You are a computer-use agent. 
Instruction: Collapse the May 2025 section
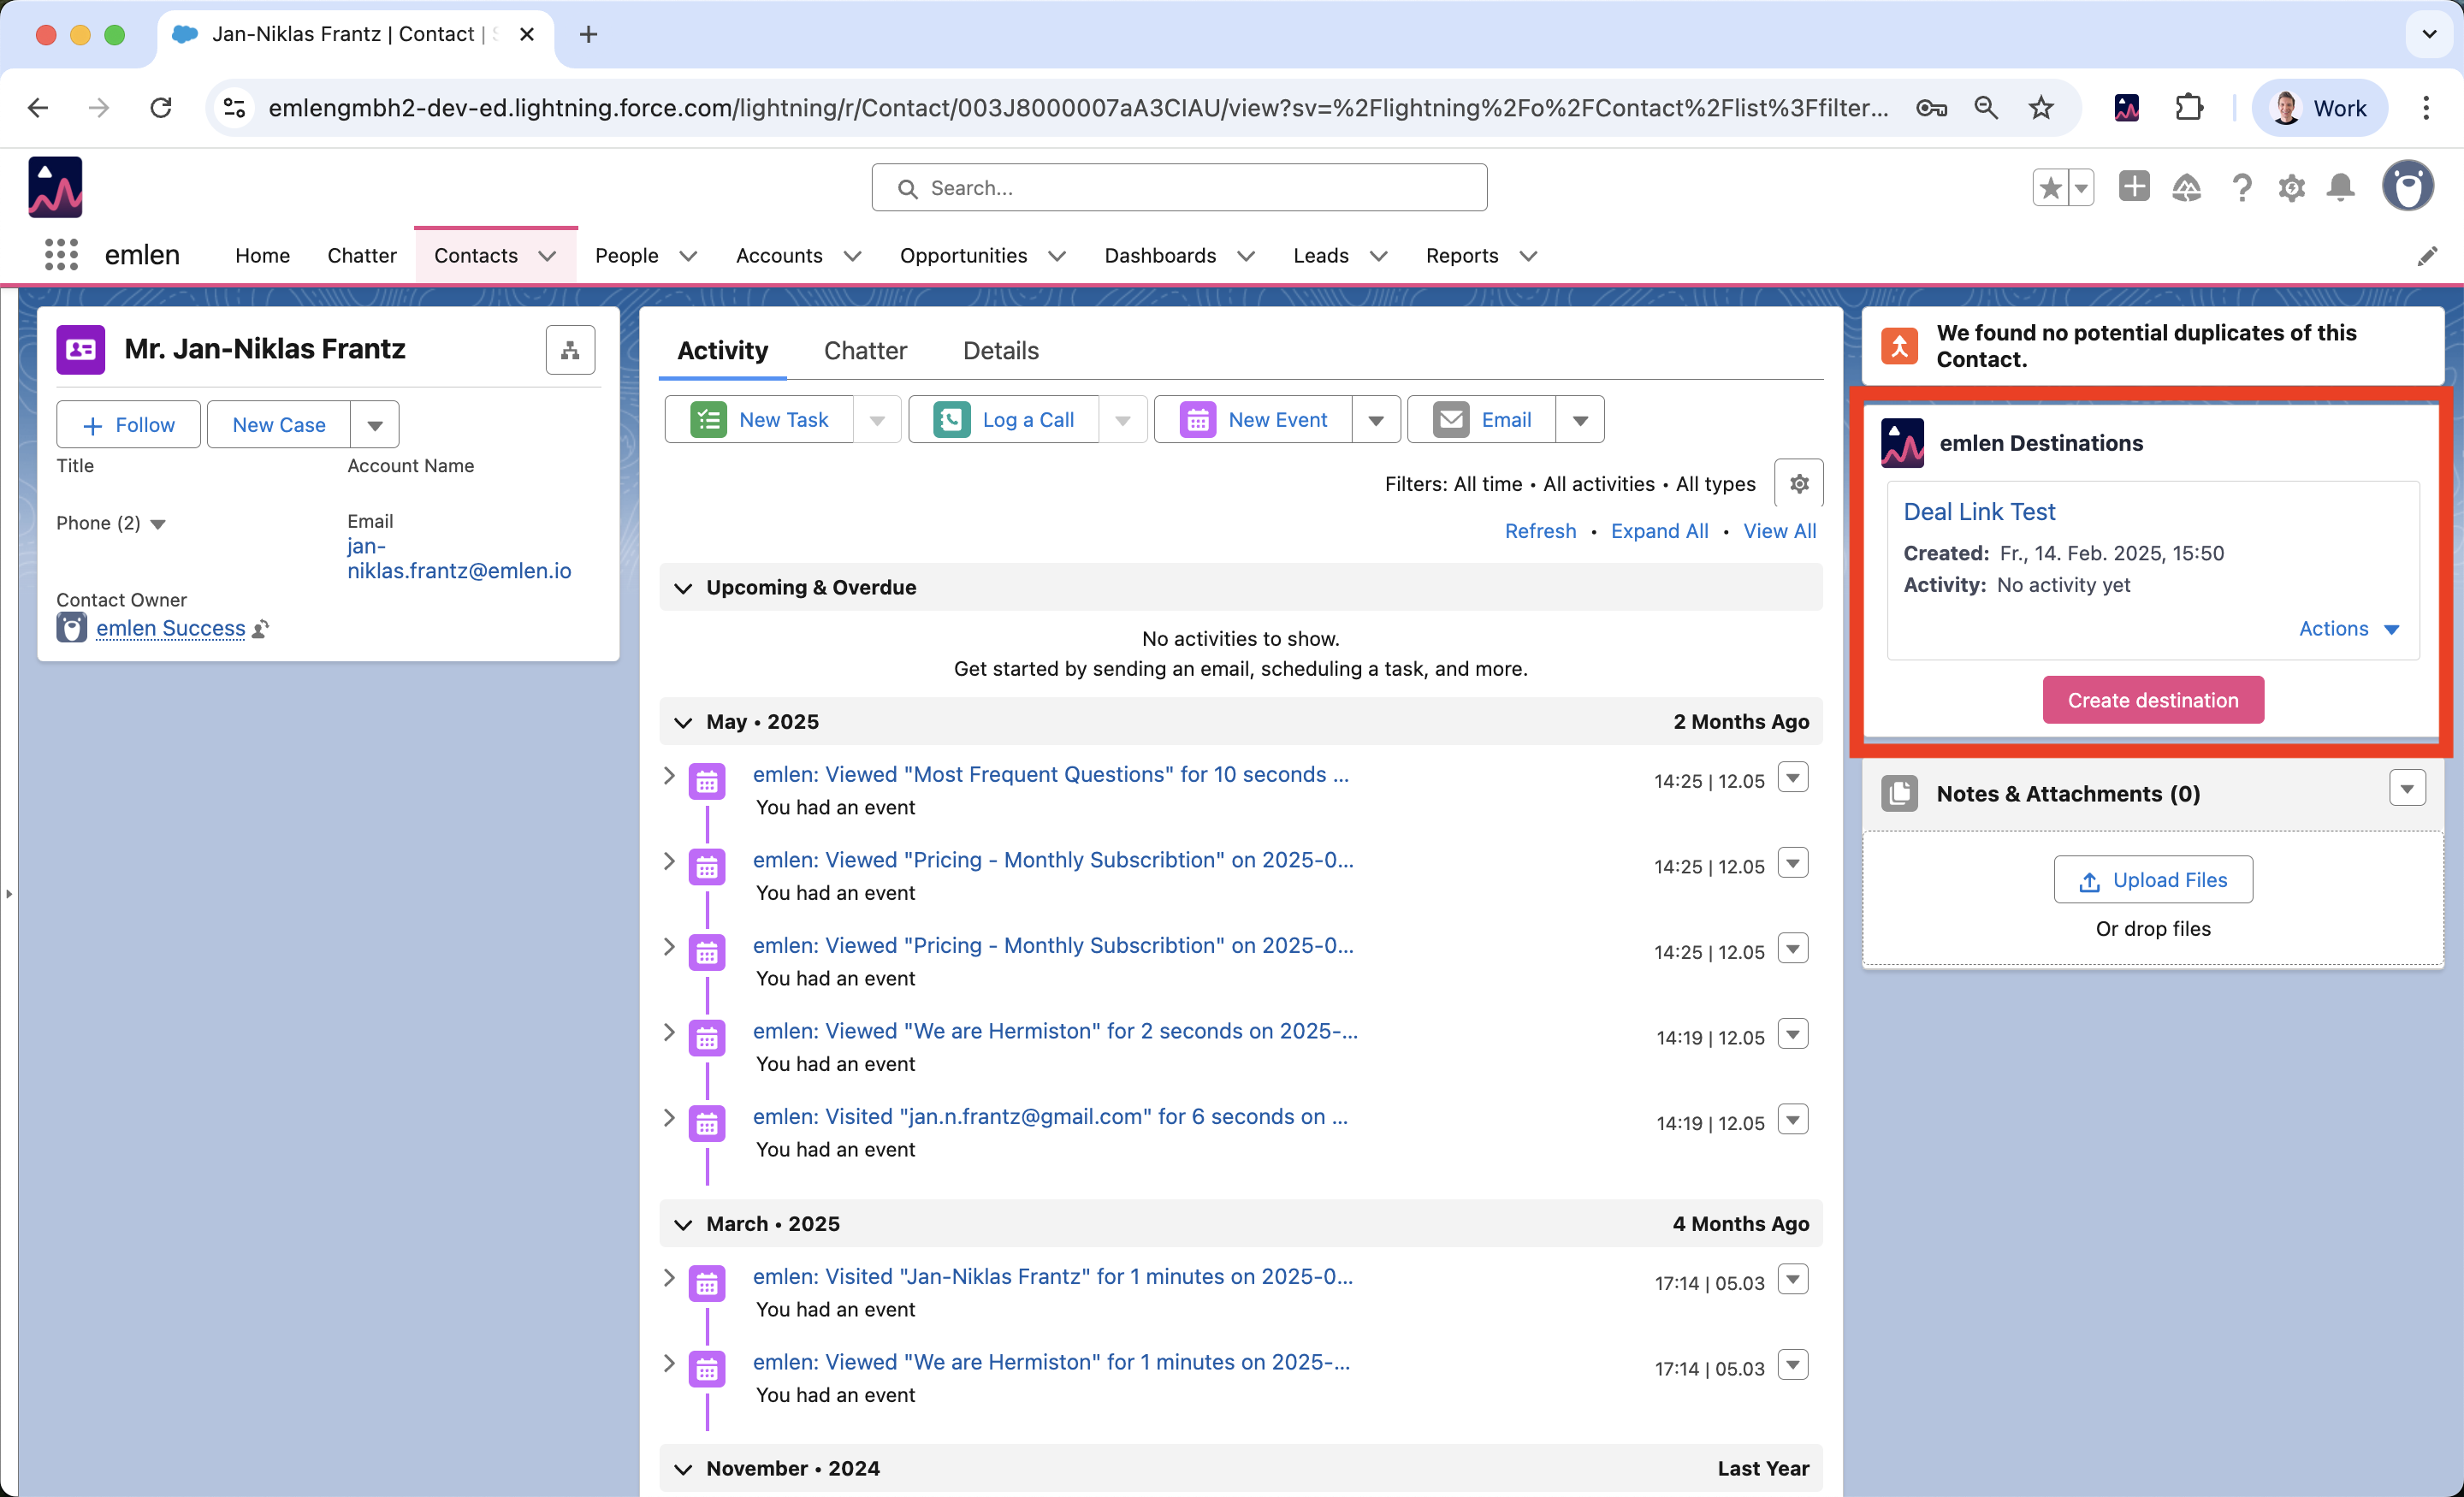click(x=683, y=722)
